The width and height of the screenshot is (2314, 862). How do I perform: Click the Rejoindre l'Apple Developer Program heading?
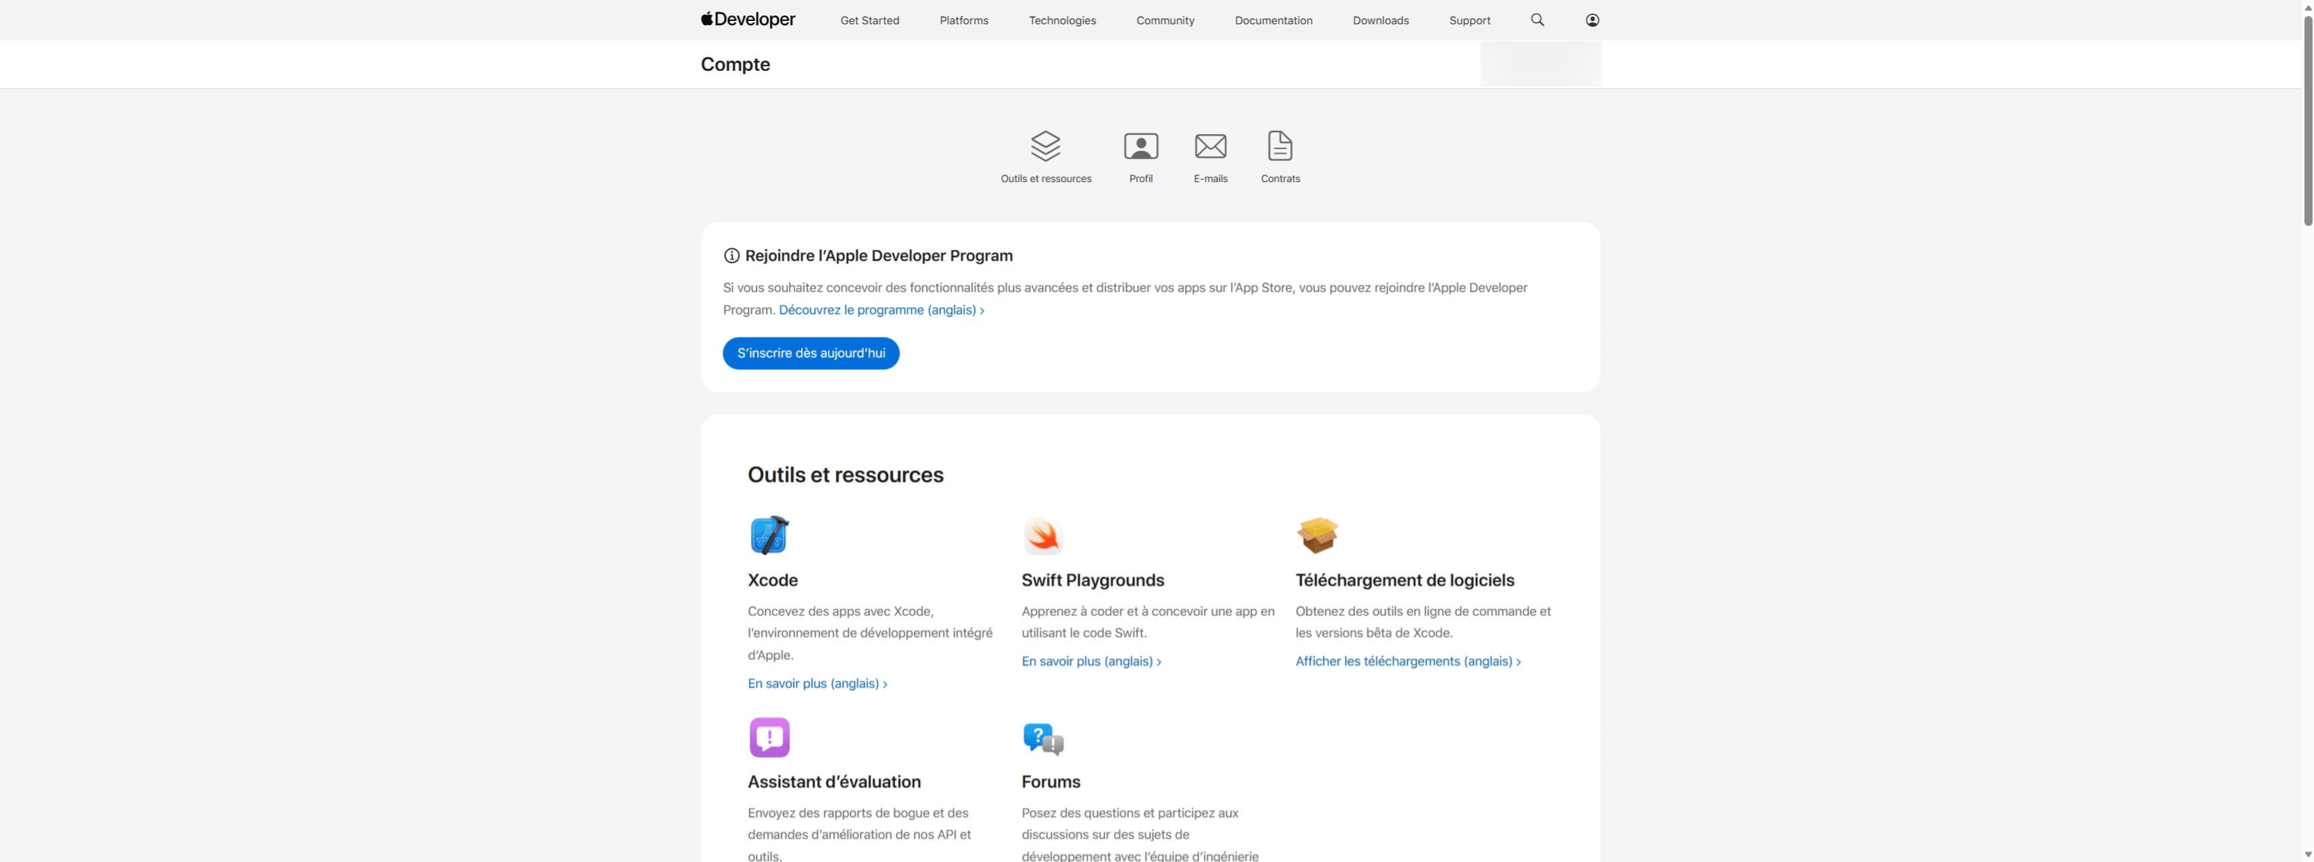[x=879, y=256]
